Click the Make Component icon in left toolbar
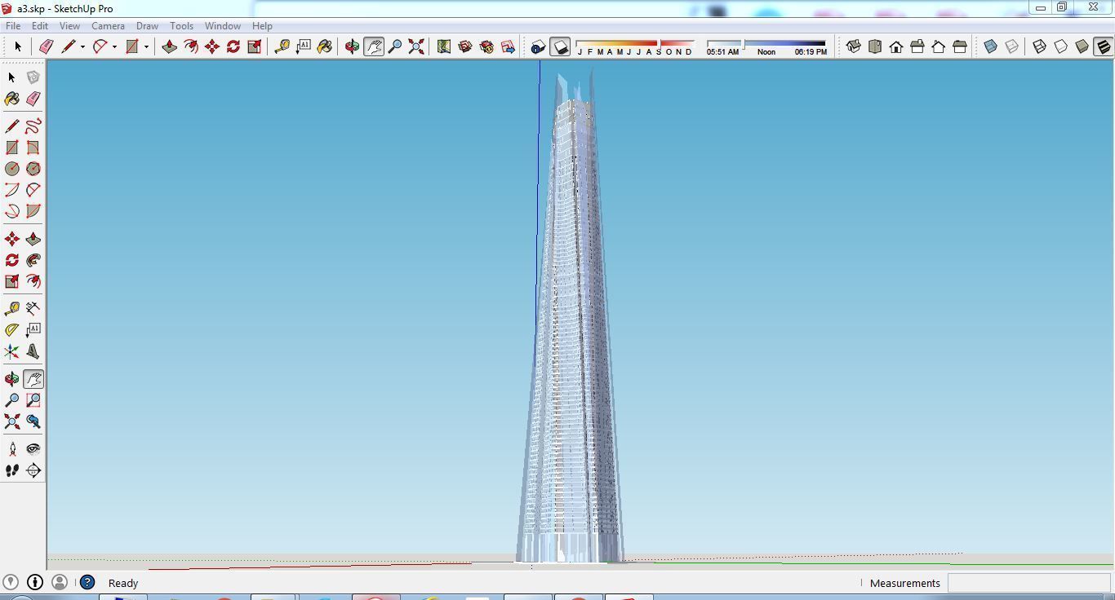 (x=33, y=77)
